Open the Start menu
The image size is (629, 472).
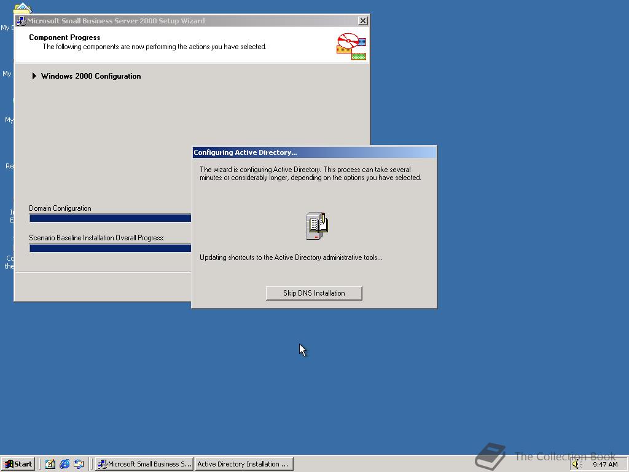[x=18, y=464]
